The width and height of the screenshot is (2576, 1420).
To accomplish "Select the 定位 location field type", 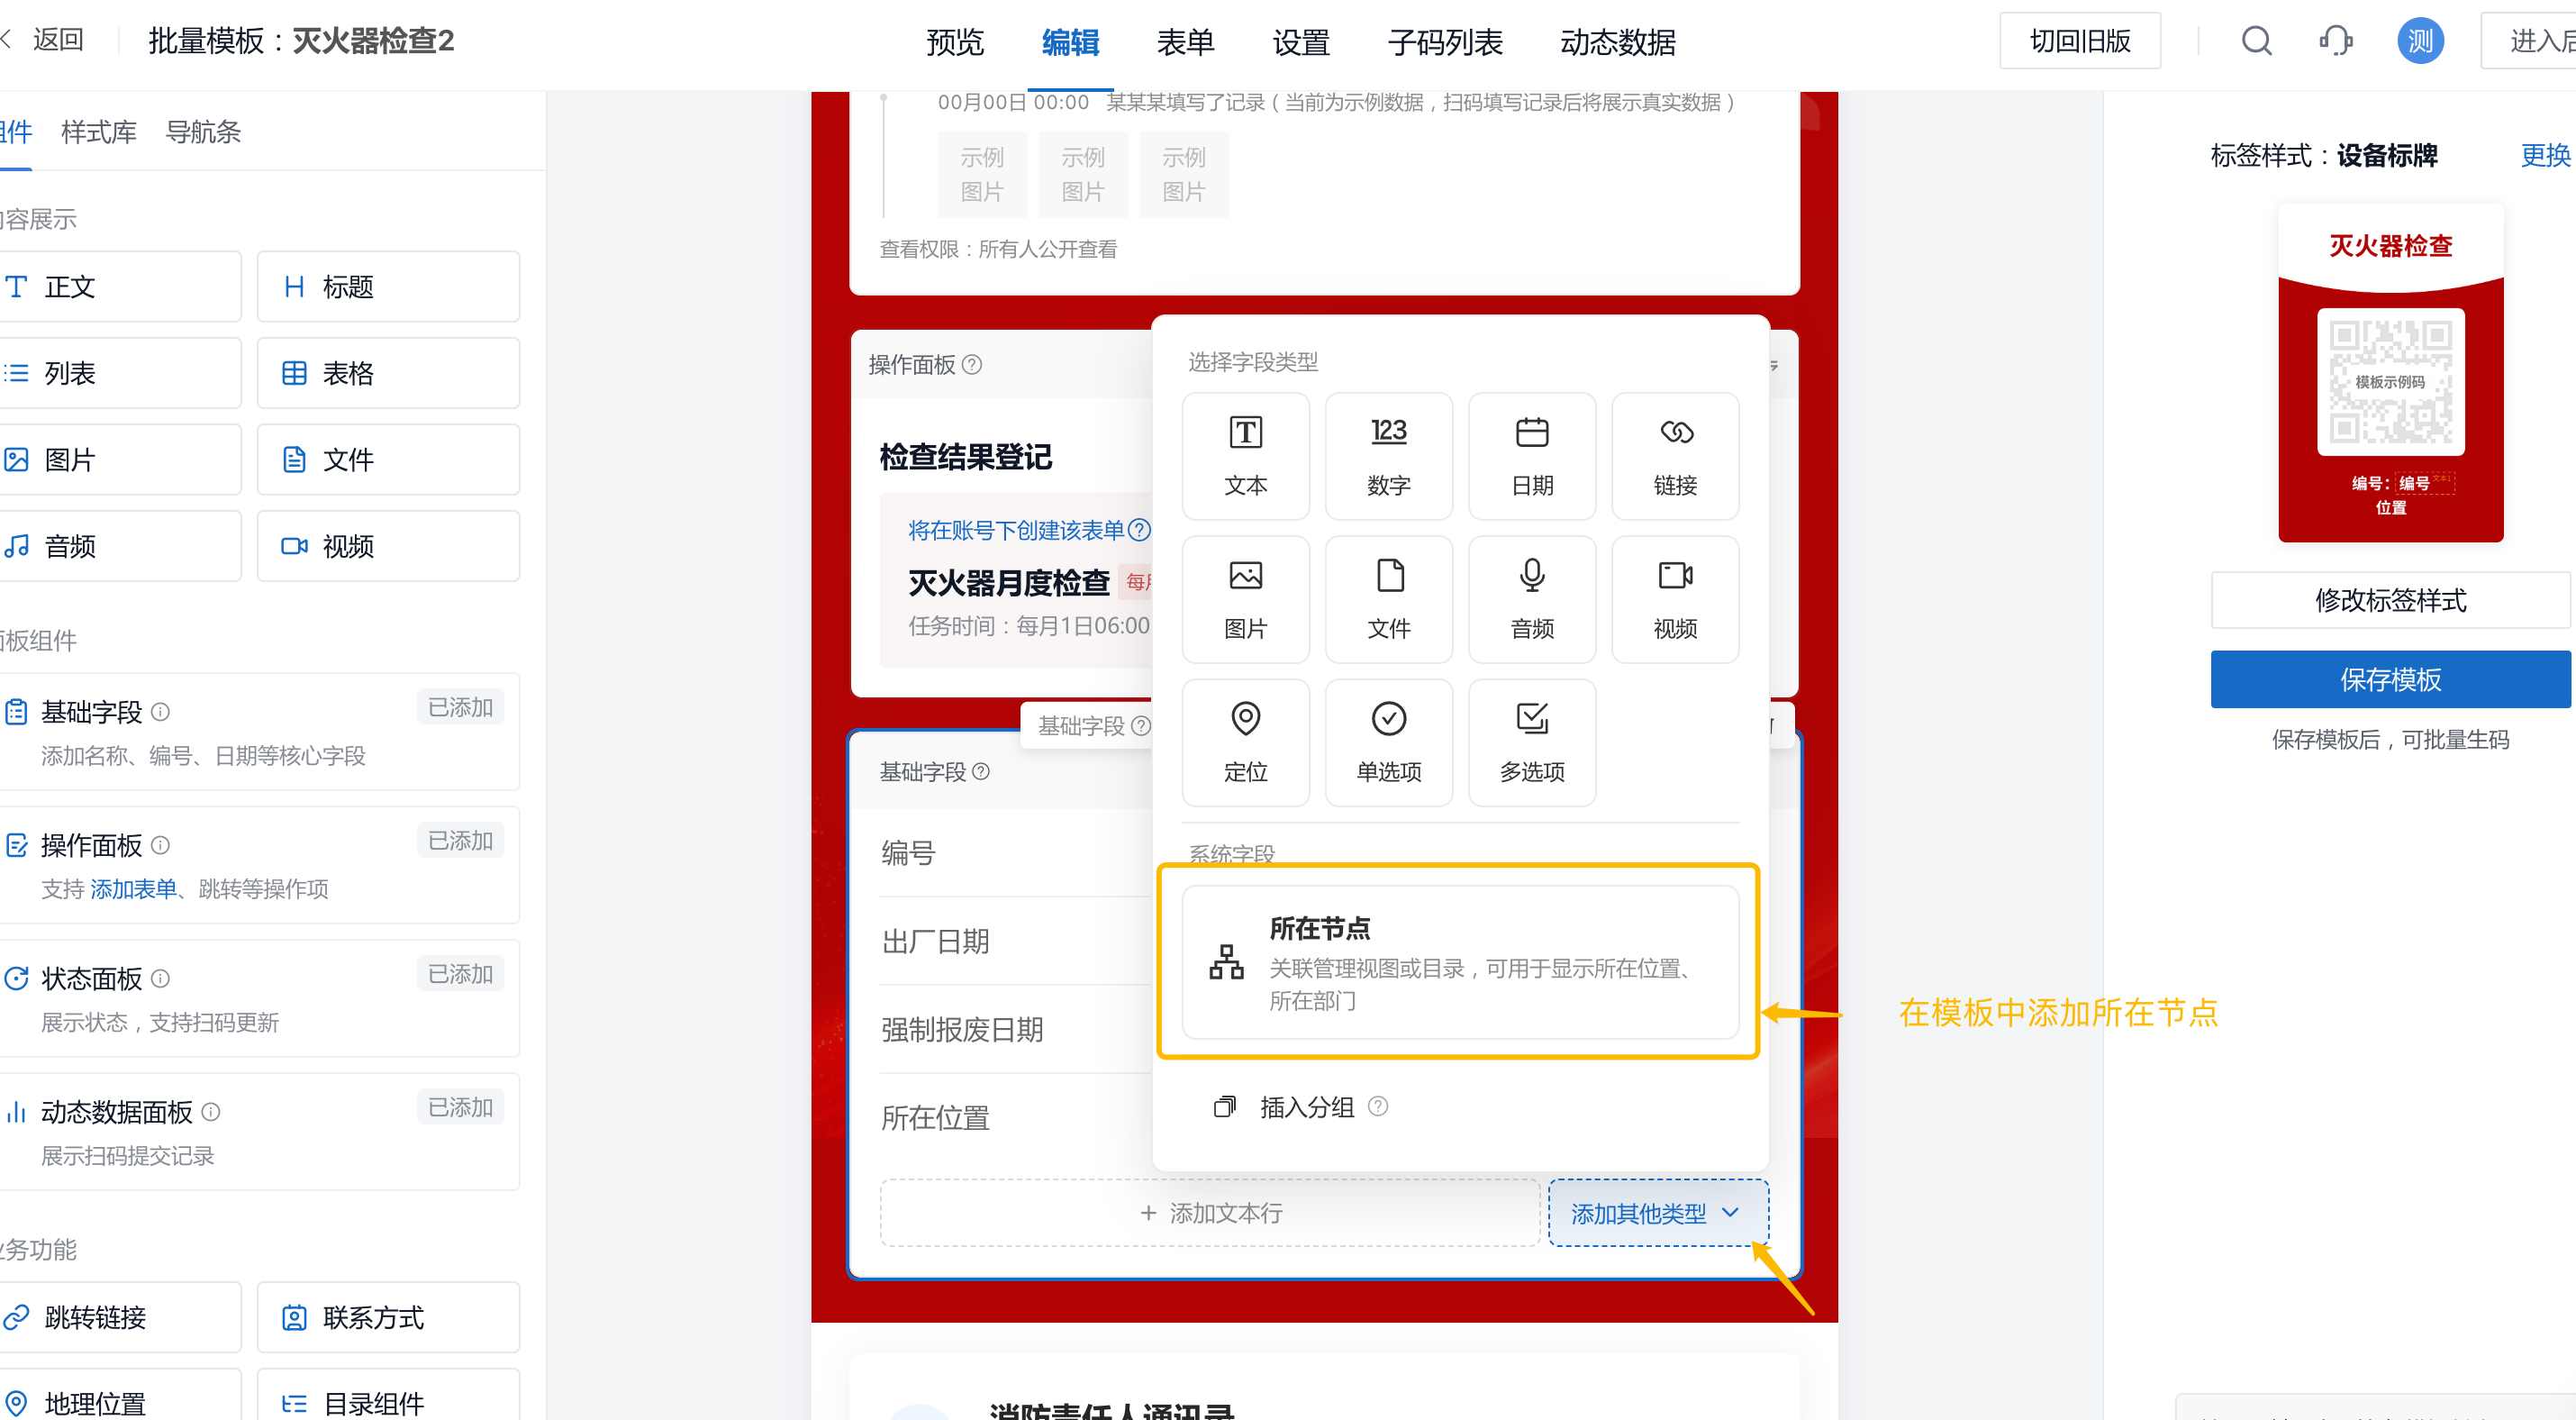I will tap(1245, 742).
